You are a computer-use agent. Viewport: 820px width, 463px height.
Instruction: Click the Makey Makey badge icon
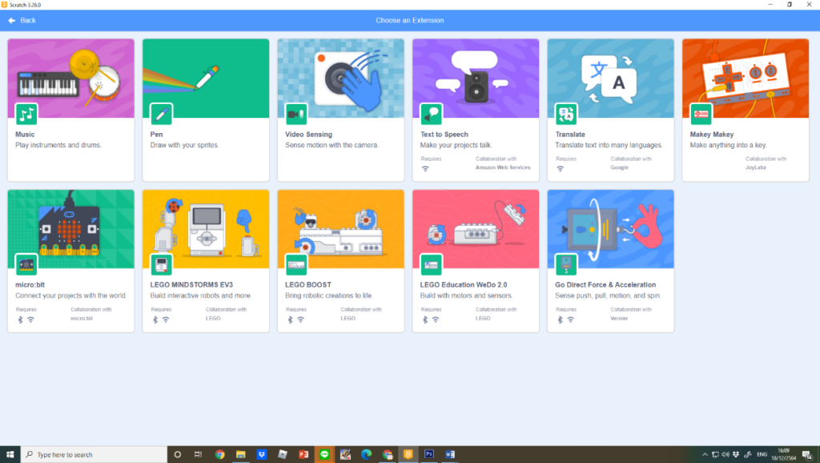(x=701, y=113)
